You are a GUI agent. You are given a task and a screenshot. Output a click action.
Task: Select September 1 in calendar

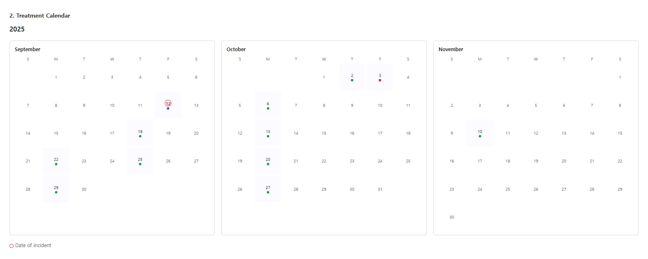[x=56, y=77]
